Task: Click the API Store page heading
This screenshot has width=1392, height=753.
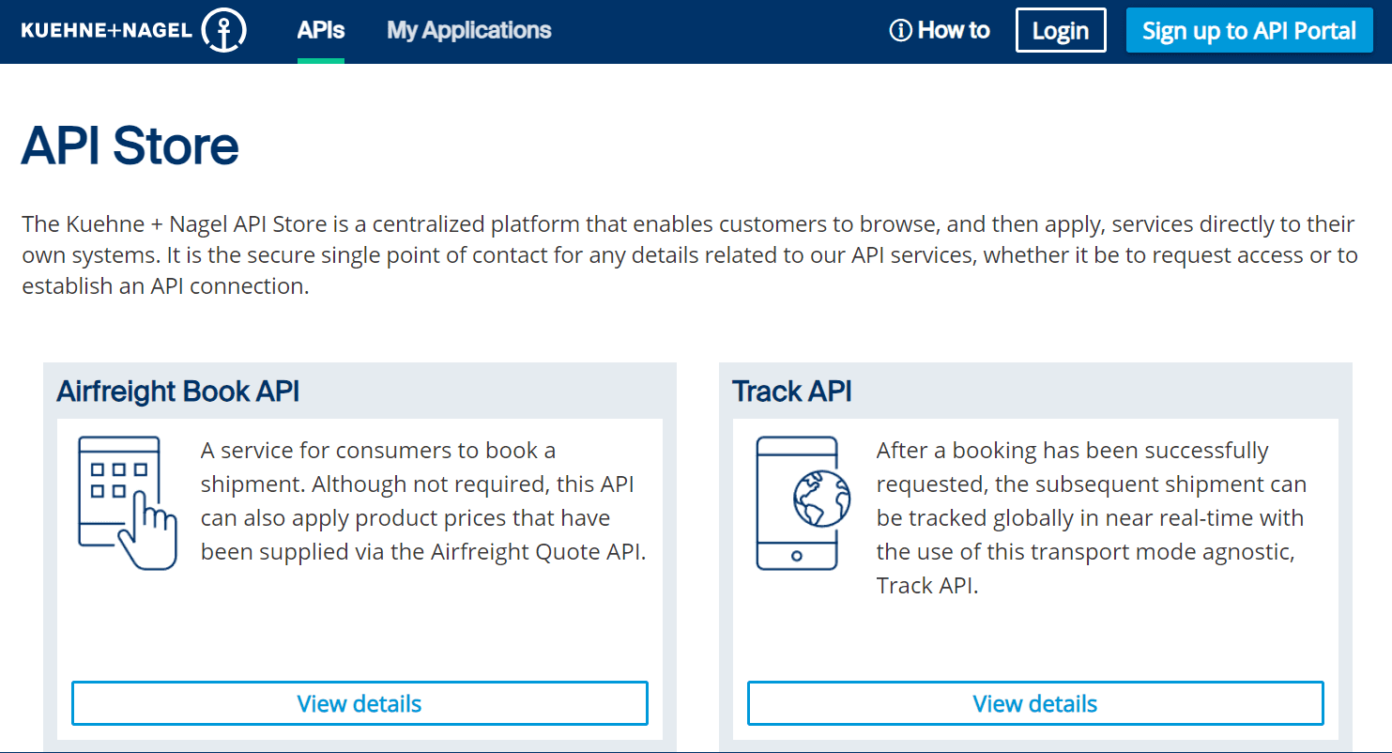Action: 130,146
